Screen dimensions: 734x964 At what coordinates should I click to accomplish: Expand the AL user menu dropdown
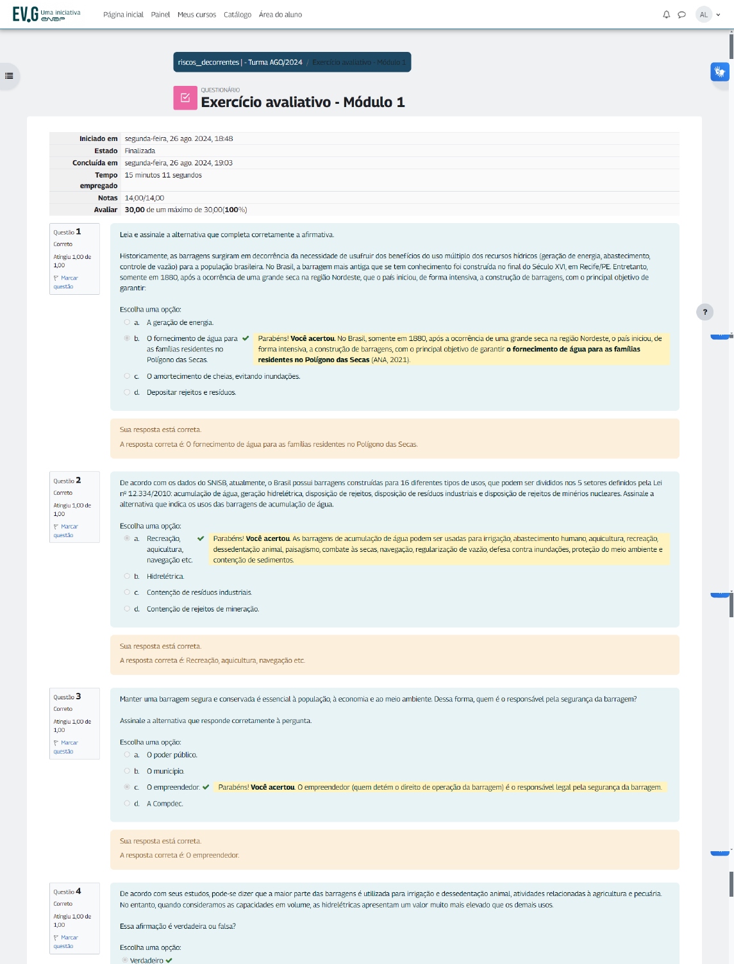(x=709, y=15)
